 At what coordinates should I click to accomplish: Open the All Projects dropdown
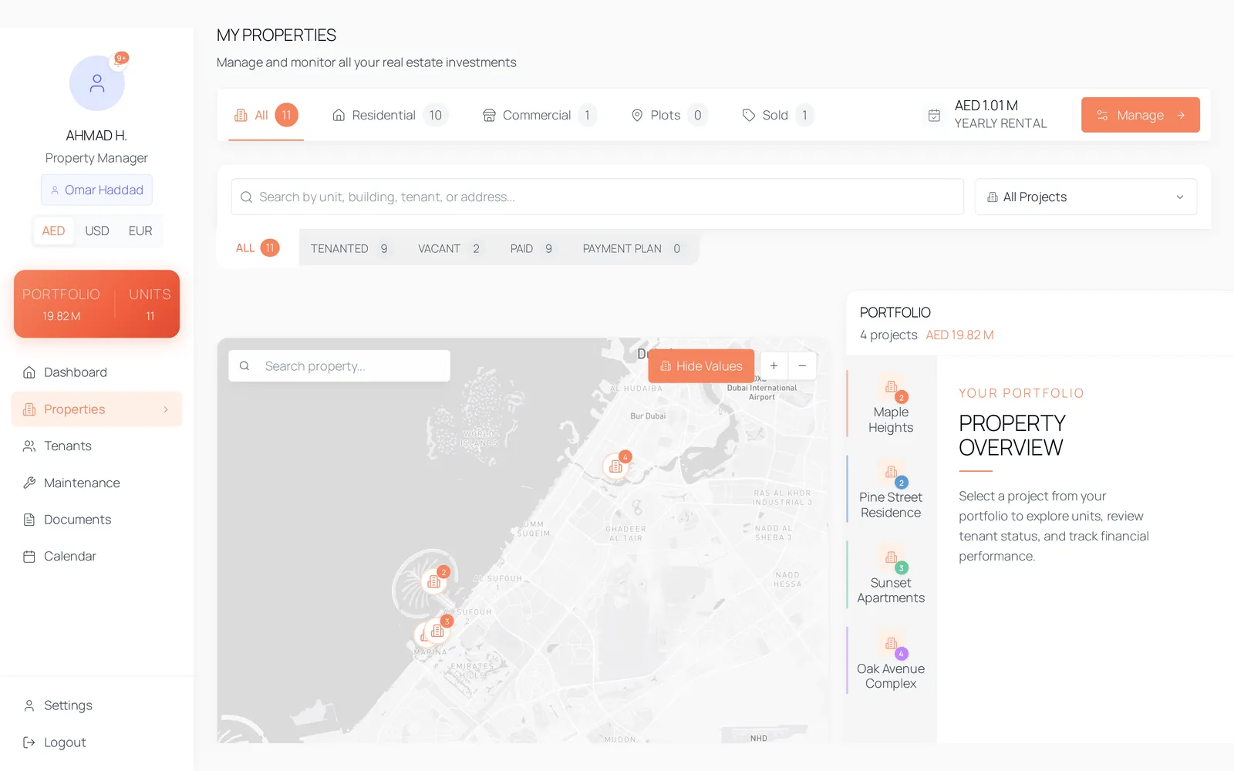click(1086, 197)
